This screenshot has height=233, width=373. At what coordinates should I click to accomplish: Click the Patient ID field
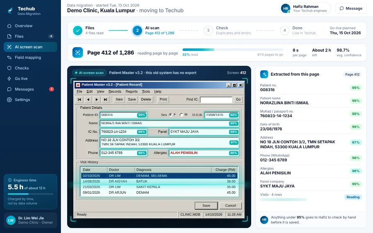point(123,115)
